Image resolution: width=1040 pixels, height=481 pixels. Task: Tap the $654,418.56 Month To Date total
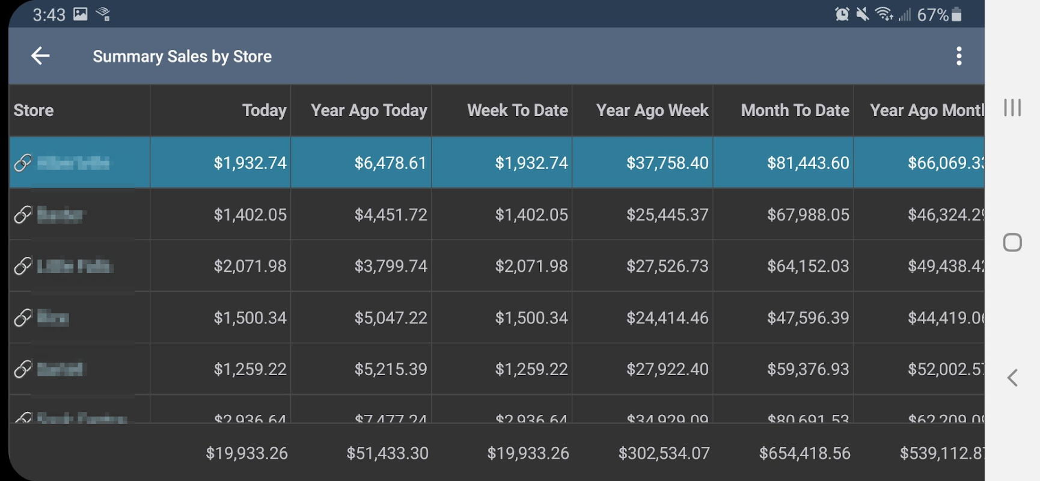pyautogui.click(x=804, y=453)
